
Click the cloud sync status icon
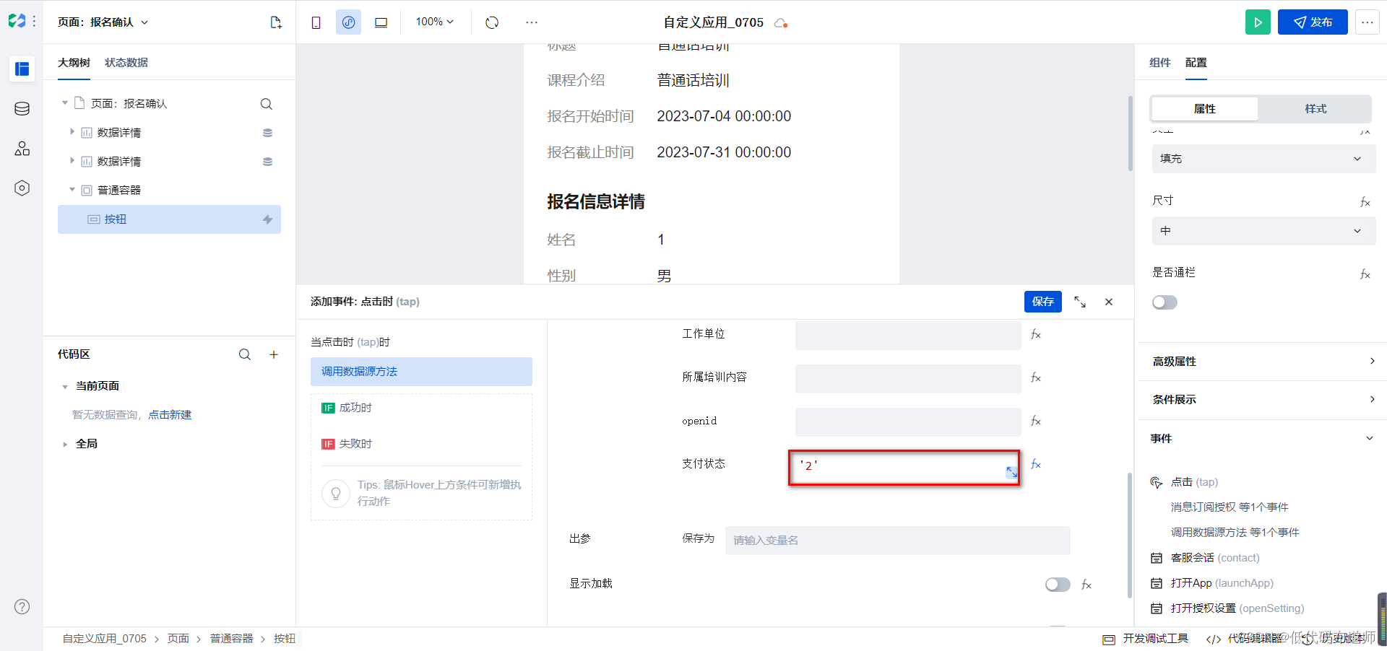[x=781, y=23]
